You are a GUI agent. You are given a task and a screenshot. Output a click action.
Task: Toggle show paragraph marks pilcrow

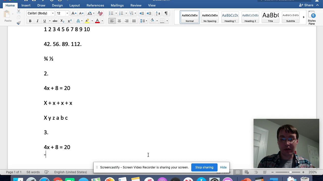(x=166, y=13)
